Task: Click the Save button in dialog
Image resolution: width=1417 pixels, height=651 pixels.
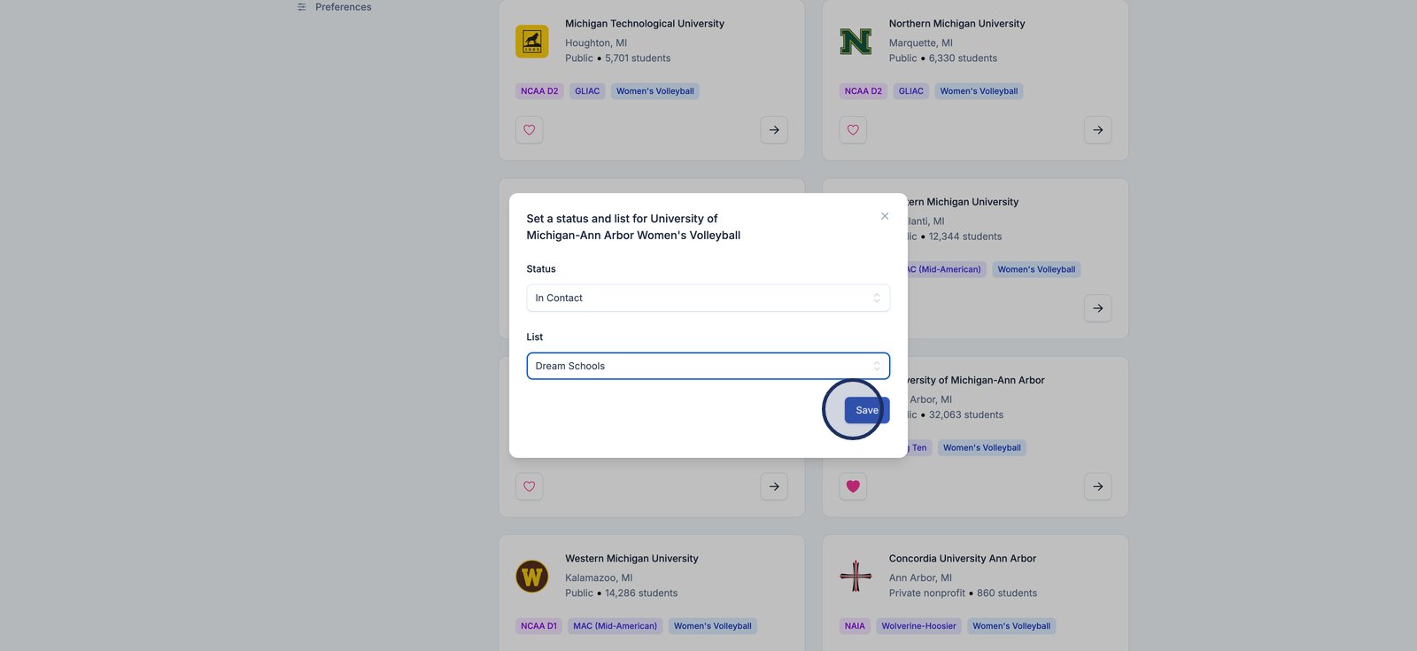Action: pyautogui.click(x=866, y=410)
